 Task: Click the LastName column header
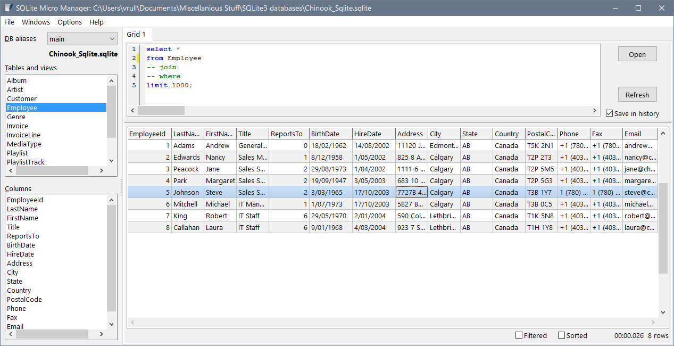[x=187, y=134]
